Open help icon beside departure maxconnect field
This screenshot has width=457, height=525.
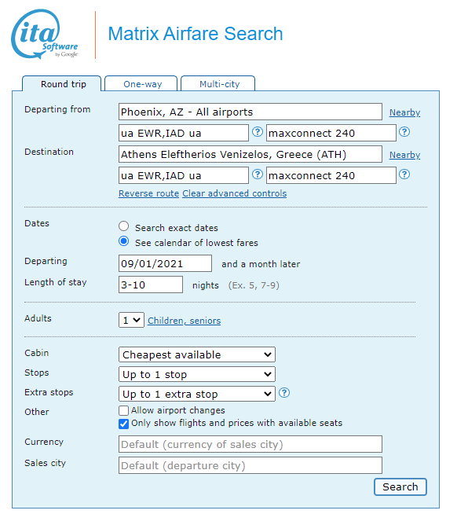404,132
